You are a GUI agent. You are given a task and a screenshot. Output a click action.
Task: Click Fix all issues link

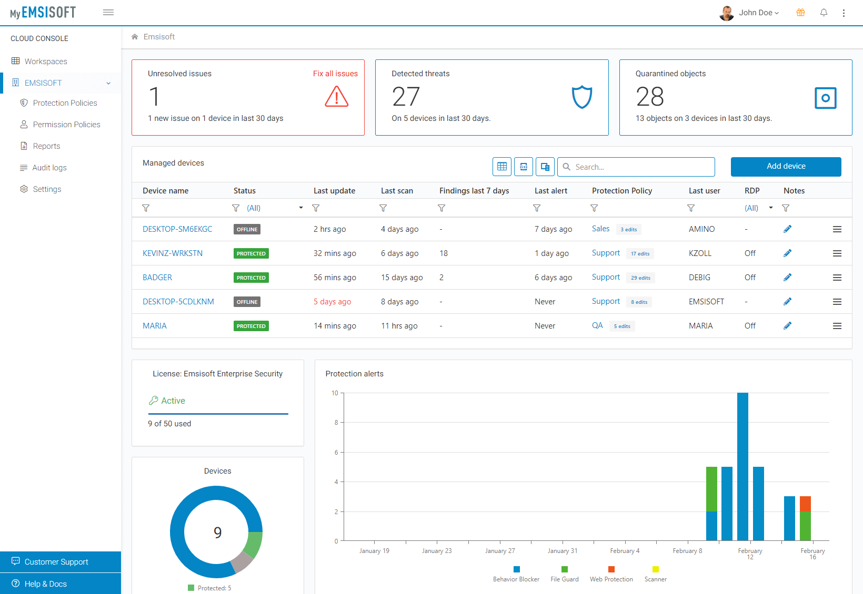tap(335, 74)
